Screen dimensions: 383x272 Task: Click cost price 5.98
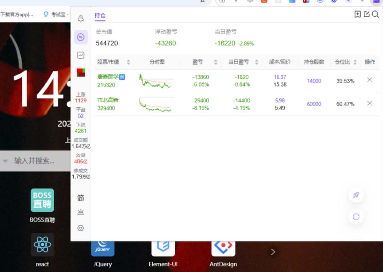280,100
